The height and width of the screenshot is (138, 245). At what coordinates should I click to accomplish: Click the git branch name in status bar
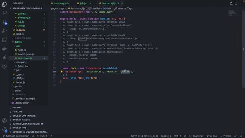(16, 136)
